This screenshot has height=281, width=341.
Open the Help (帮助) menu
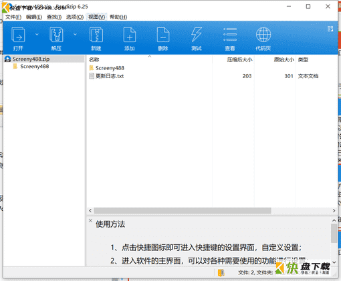click(118, 17)
